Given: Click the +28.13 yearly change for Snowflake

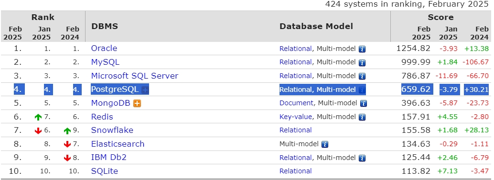Looking at the screenshot, I should coord(476,130).
